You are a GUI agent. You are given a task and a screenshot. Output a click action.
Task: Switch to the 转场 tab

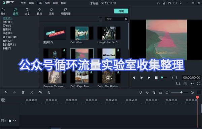coord(39,11)
